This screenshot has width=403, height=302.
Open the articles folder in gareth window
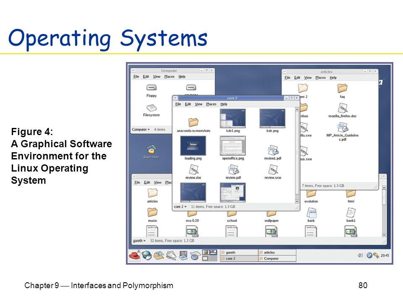(x=152, y=193)
